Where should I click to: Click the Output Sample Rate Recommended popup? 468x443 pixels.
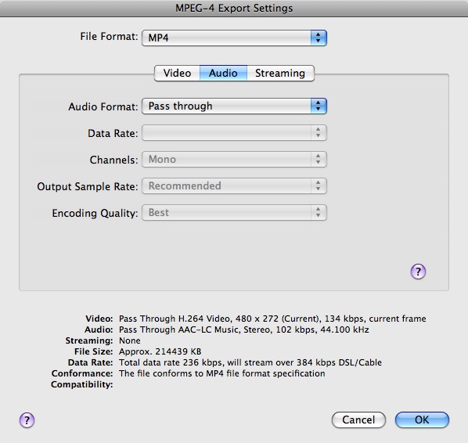(x=234, y=185)
